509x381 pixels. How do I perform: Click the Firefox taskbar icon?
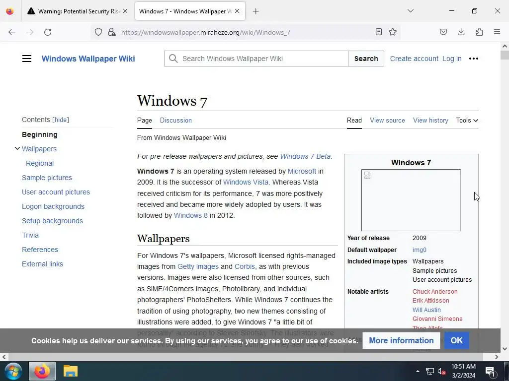click(x=42, y=371)
